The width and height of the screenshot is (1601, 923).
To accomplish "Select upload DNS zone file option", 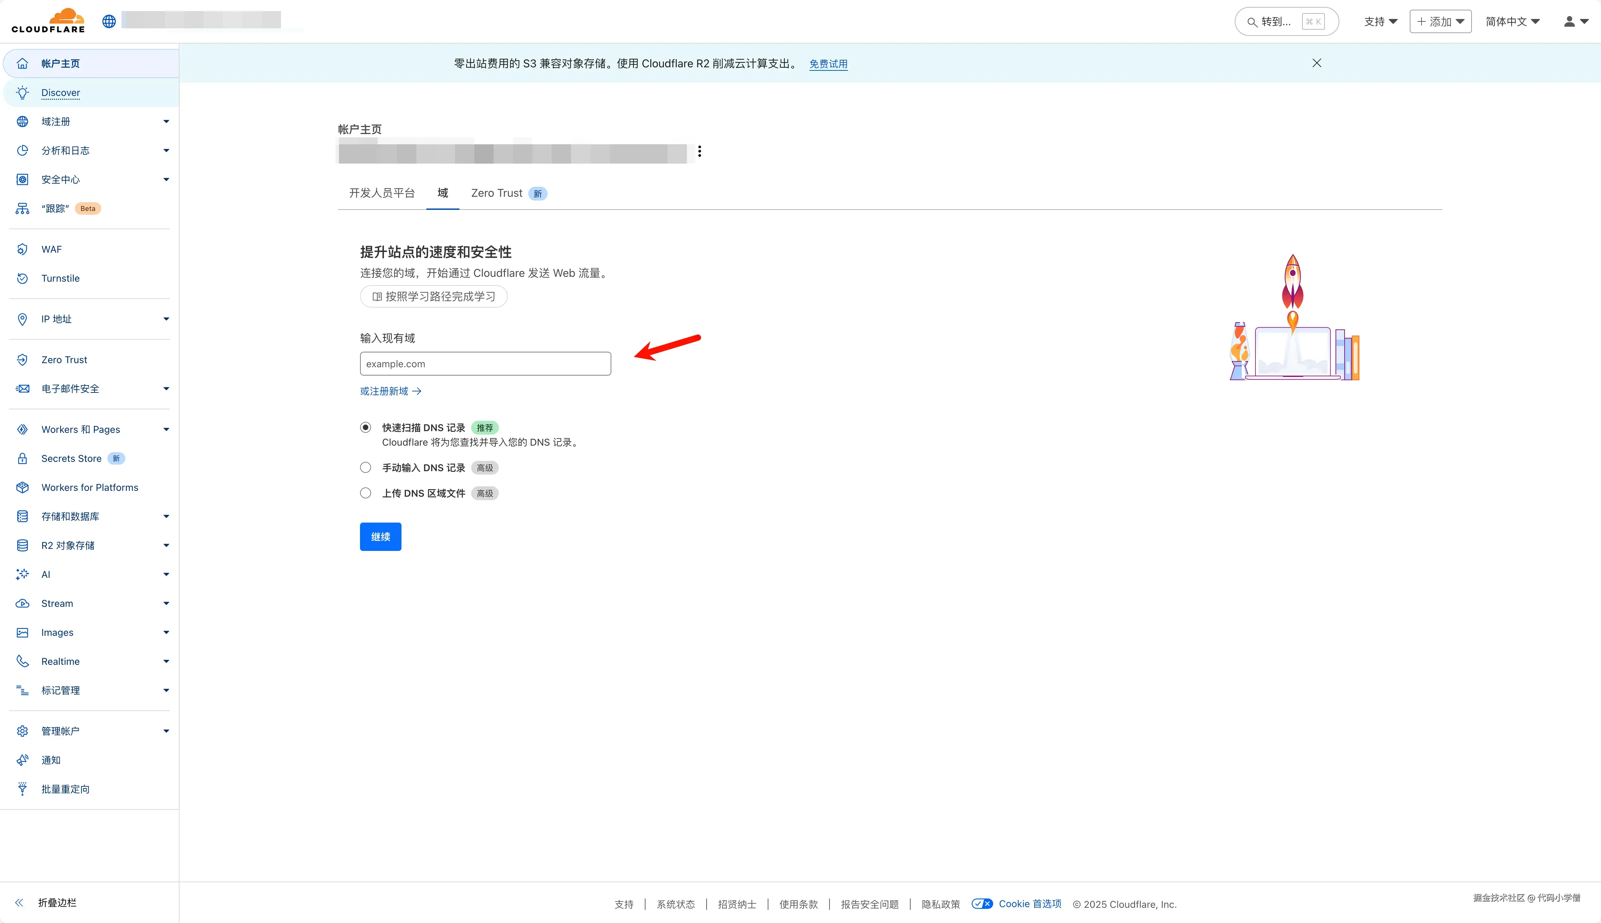I will coord(366,493).
